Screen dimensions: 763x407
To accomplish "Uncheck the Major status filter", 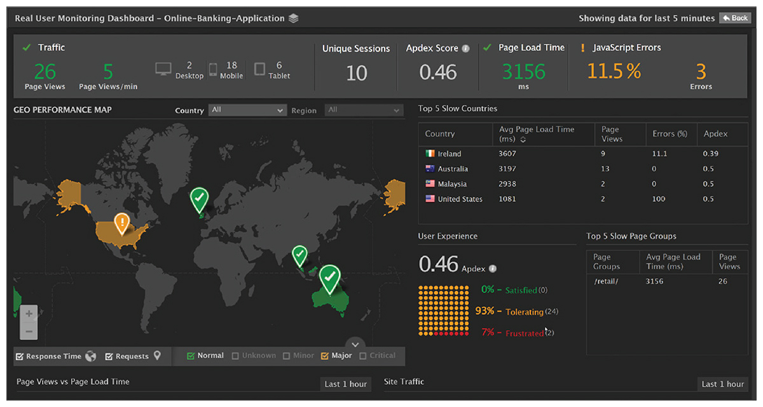I will click(325, 356).
